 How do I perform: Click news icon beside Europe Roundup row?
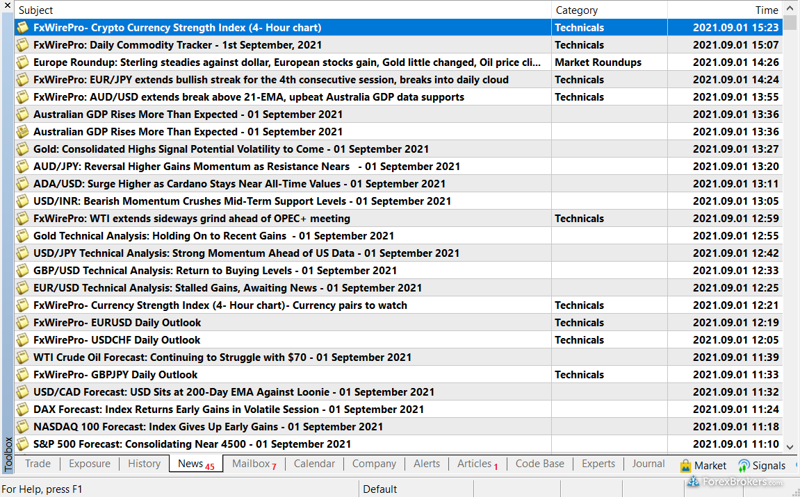click(x=22, y=62)
